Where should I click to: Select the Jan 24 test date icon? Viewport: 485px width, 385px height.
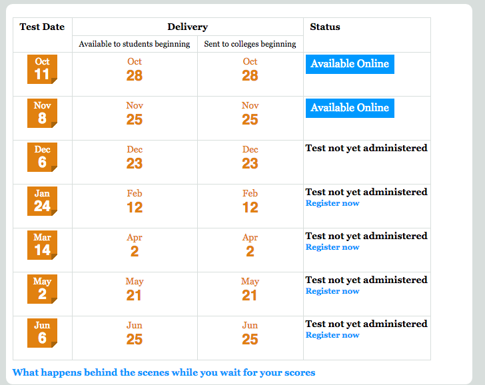point(42,201)
